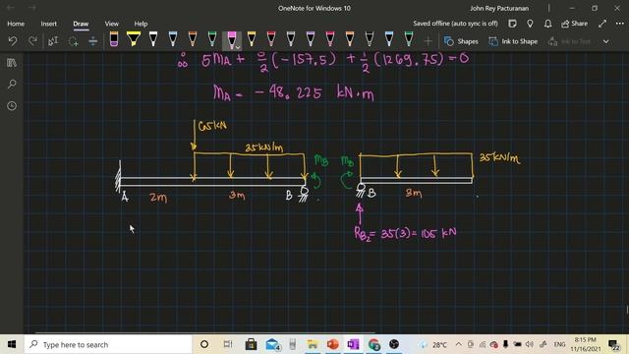
Task: Choose the first orange pen
Action: pos(193,39)
